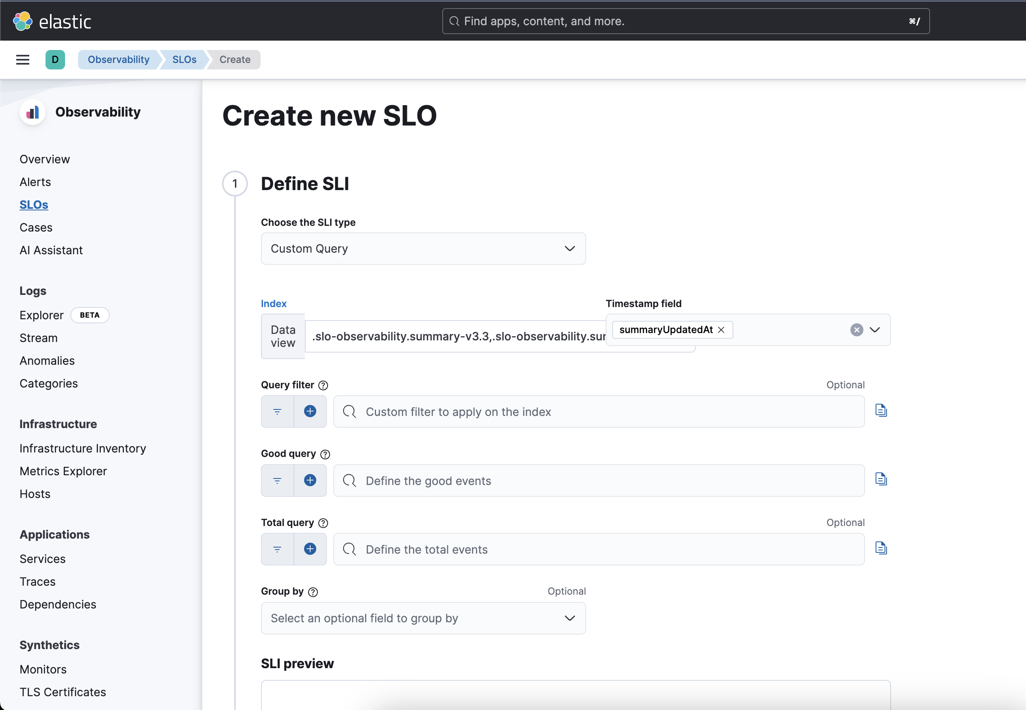Viewport: 1026px width, 710px height.
Task: Open Dependencies under Applications
Action: [58, 604]
